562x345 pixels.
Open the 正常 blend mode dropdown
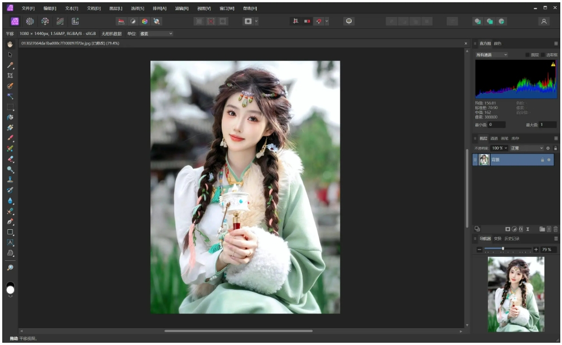tap(527, 148)
